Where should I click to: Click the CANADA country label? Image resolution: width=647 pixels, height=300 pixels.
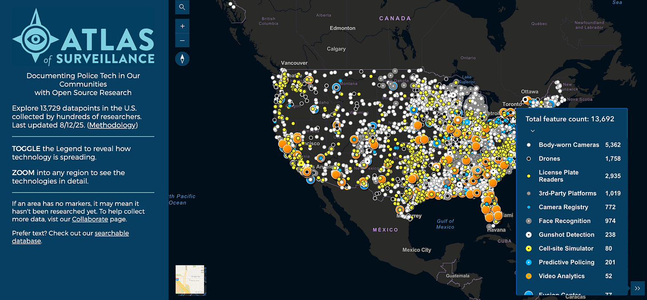coord(395,18)
